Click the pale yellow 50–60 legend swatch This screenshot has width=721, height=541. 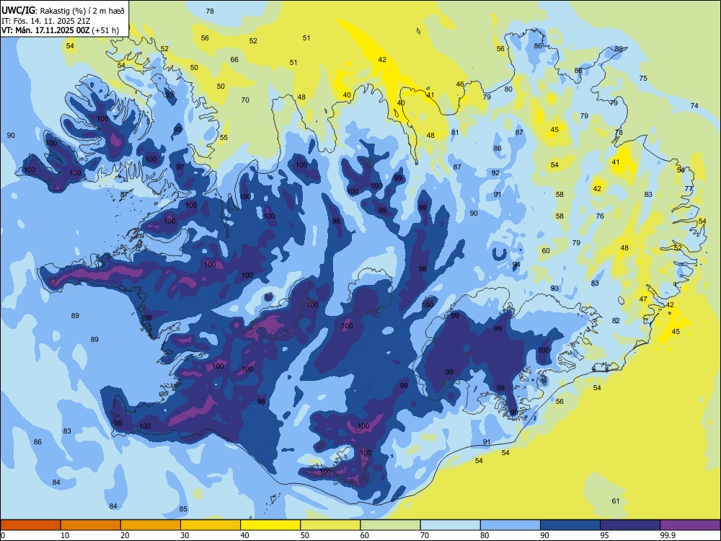point(330,525)
